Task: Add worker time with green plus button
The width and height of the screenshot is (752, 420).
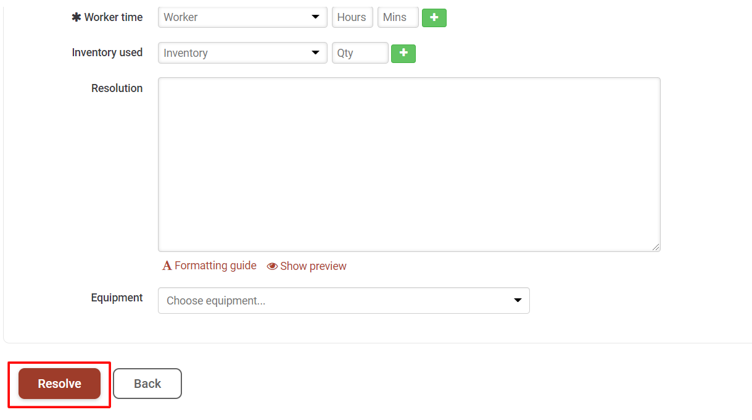Action: 434,18
